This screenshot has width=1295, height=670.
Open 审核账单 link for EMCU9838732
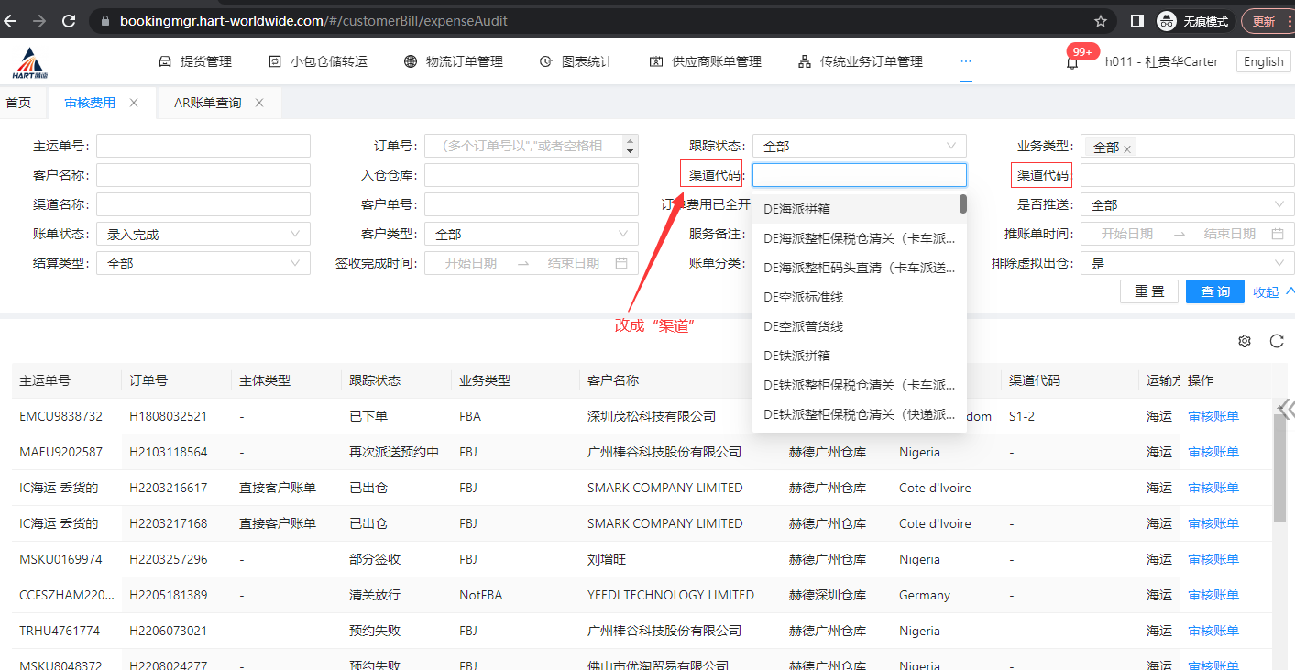tap(1213, 416)
